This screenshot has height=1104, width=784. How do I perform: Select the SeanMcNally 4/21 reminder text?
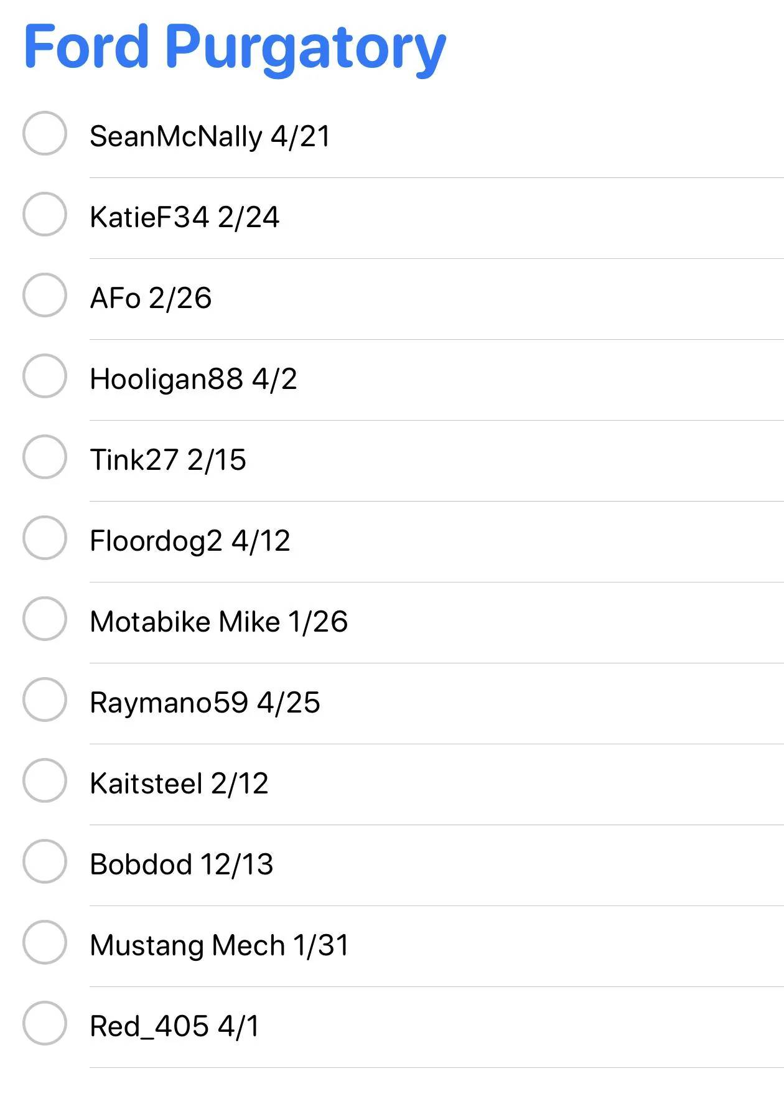coord(210,136)
